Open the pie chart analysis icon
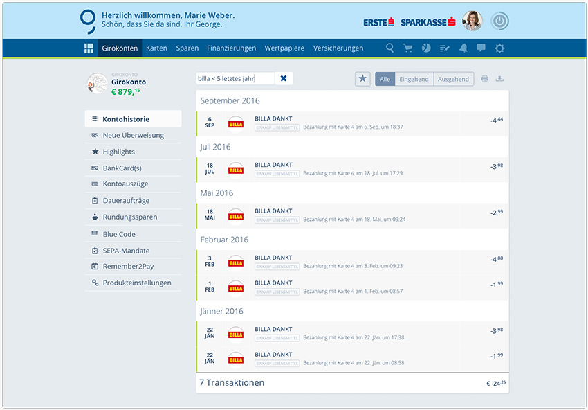Screen dimensions: 588x410 (x=426, y=48)
